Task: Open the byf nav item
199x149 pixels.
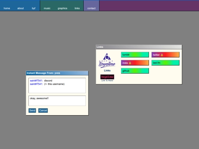Action: tap(34, 8)
